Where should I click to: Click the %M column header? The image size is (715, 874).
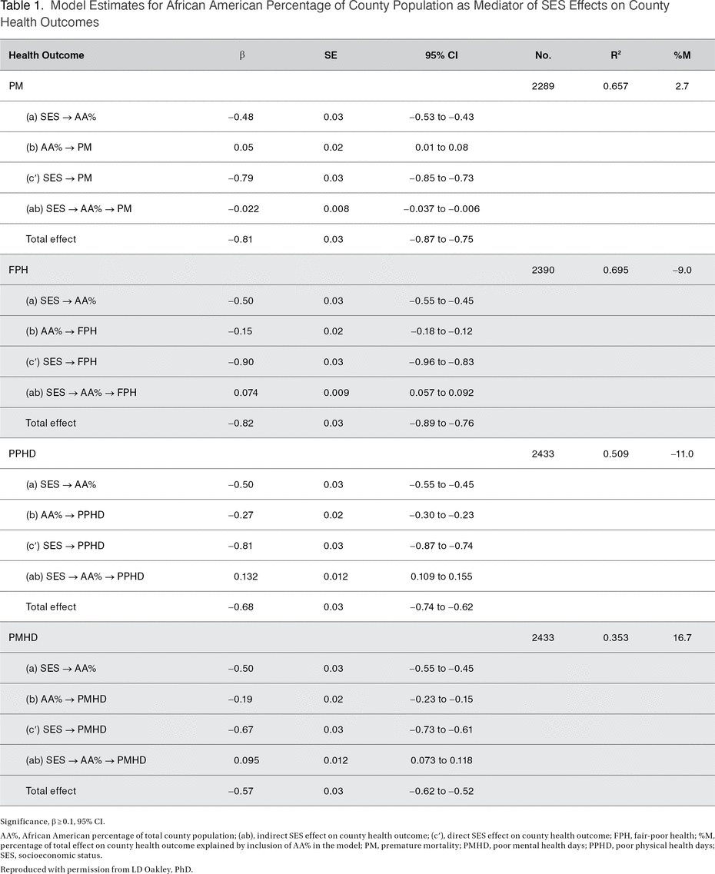click(680, 55)
